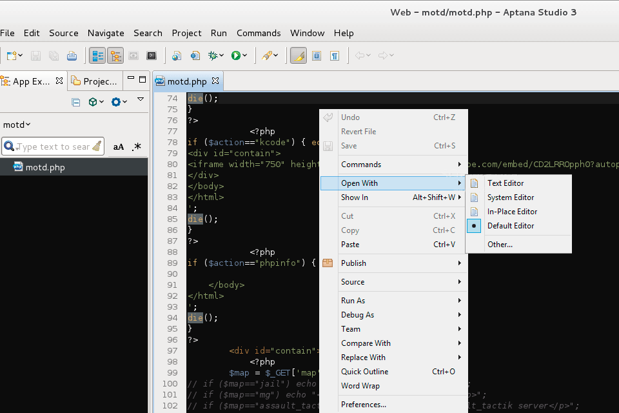619x413 pixels.
Task: Click the Open With context menu entry
Action: click(x=394, y=183)
